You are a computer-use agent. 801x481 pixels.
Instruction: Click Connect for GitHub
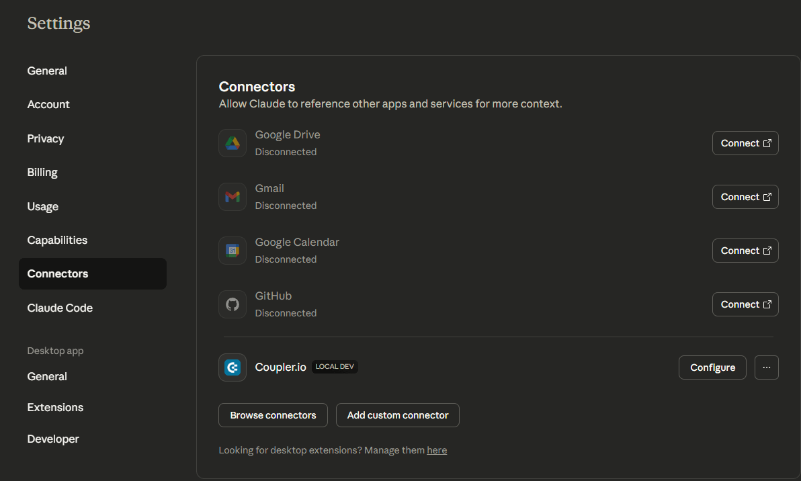coord(745,304)
